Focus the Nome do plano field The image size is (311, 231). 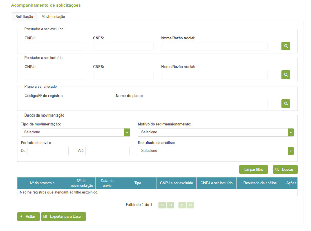[191, 104]
